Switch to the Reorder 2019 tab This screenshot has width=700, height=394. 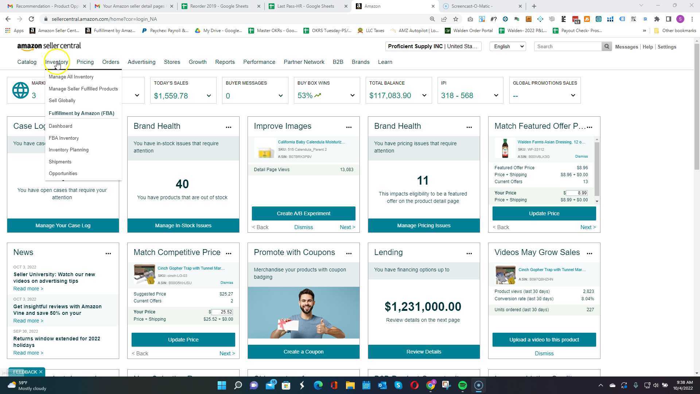point(219,6)
